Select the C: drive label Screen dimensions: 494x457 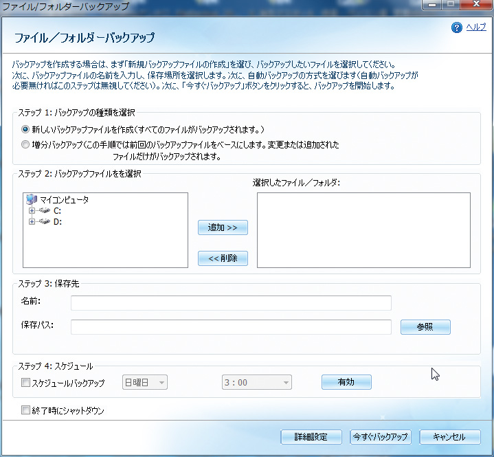[x=57, y=210]
